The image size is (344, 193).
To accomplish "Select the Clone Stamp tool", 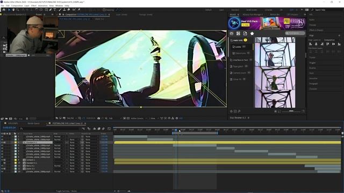I will (x=64, y=10).
